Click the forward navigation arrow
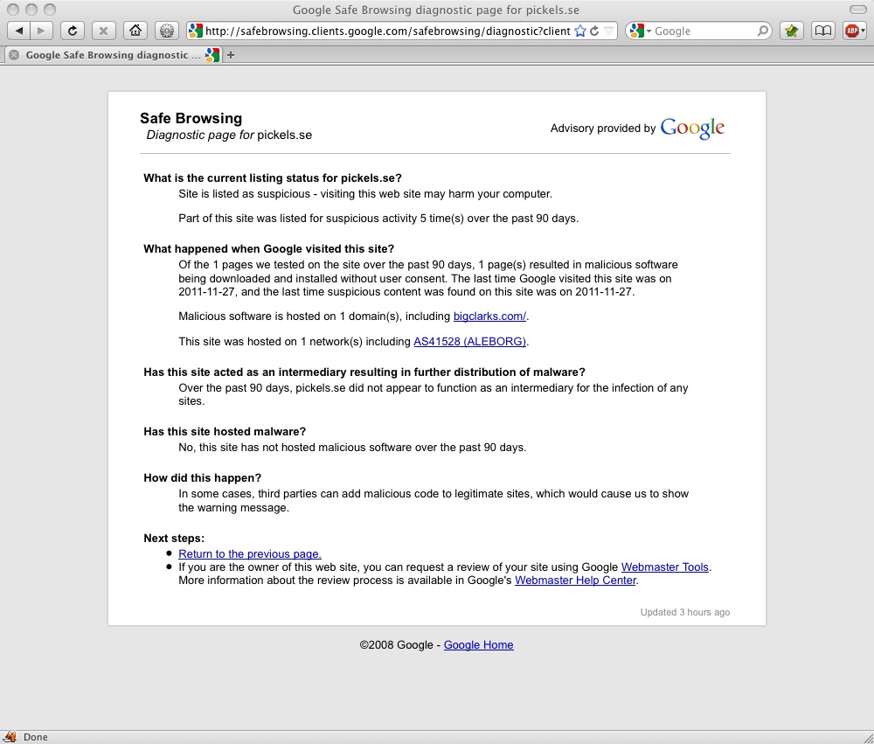Screen dimensions: 874x744 point(41,31)
